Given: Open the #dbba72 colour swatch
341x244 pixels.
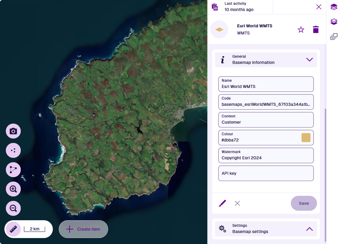Looking at the screenshot, I should pyautogui.click(x=305, y=137).
